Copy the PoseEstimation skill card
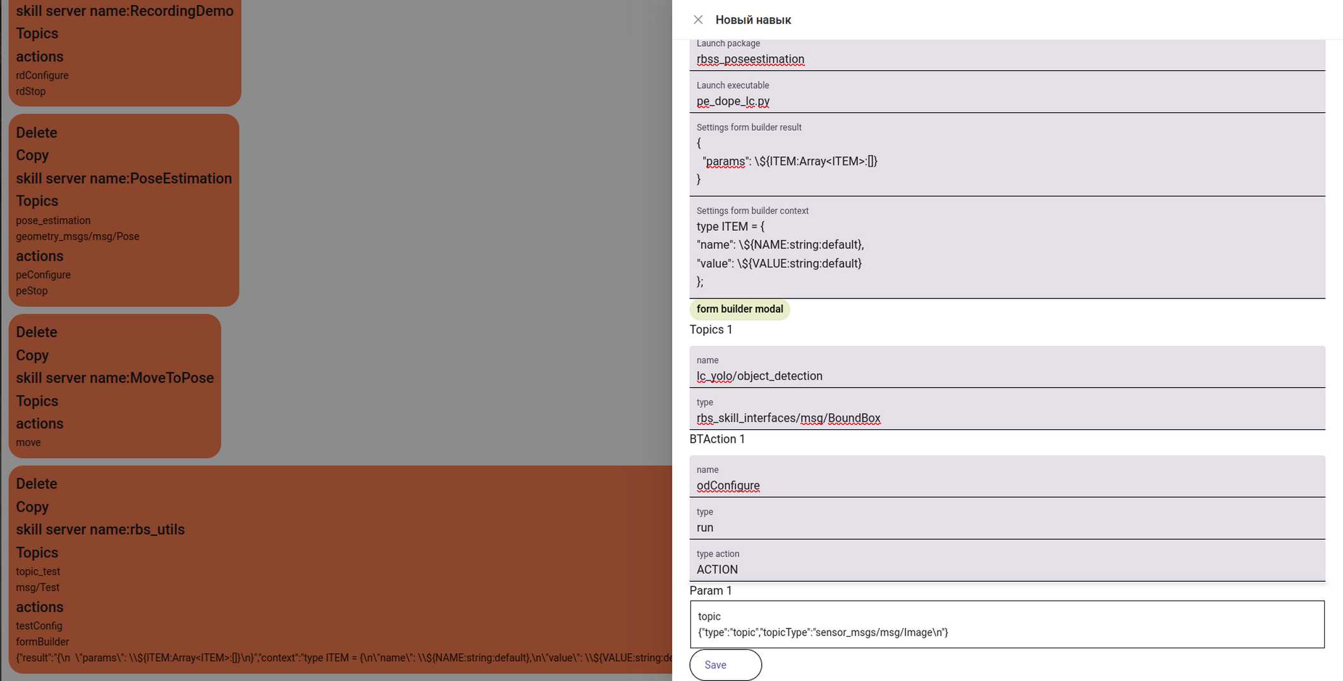Image resolution: width=1343 pixels, height=681 pixels. [x=32, y=156]
